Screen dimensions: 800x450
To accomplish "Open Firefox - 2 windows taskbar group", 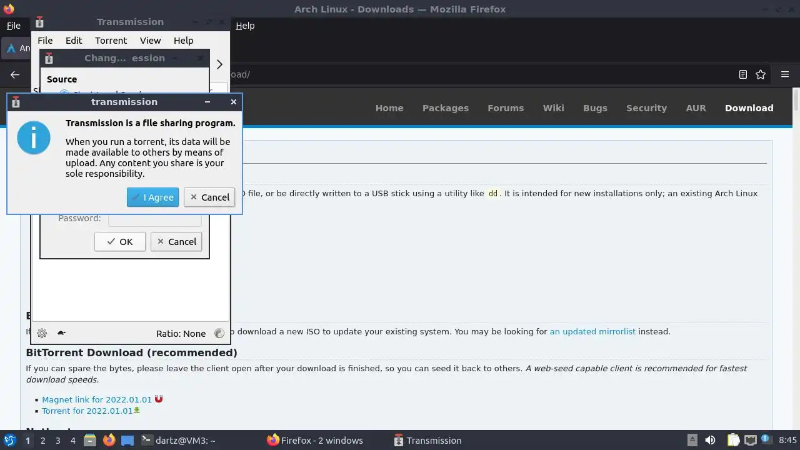I will pyautogui.click(x=315, y=441).
